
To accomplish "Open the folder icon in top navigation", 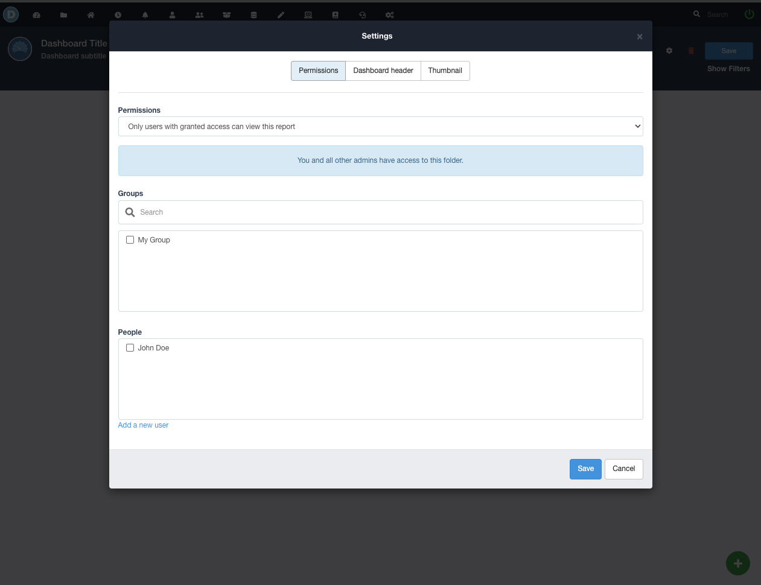I will 63,15.
